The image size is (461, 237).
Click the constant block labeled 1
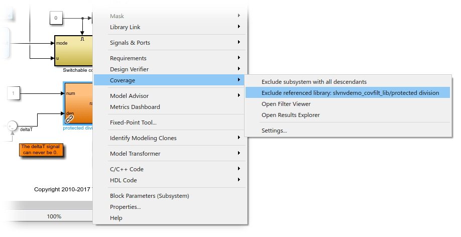point(14,93)
